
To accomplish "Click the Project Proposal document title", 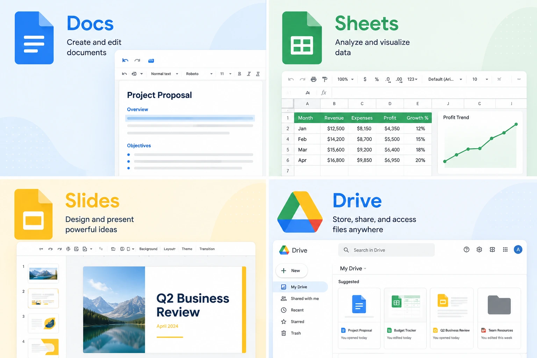I will point(159,95).
